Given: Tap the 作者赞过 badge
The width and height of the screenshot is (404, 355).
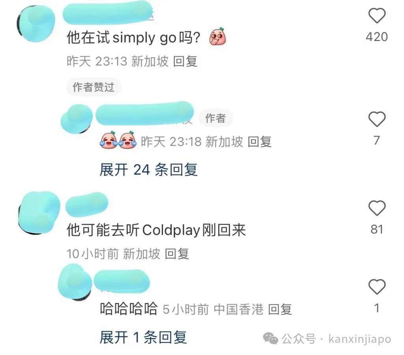Looking at the screenshot, I should [94, 87].
